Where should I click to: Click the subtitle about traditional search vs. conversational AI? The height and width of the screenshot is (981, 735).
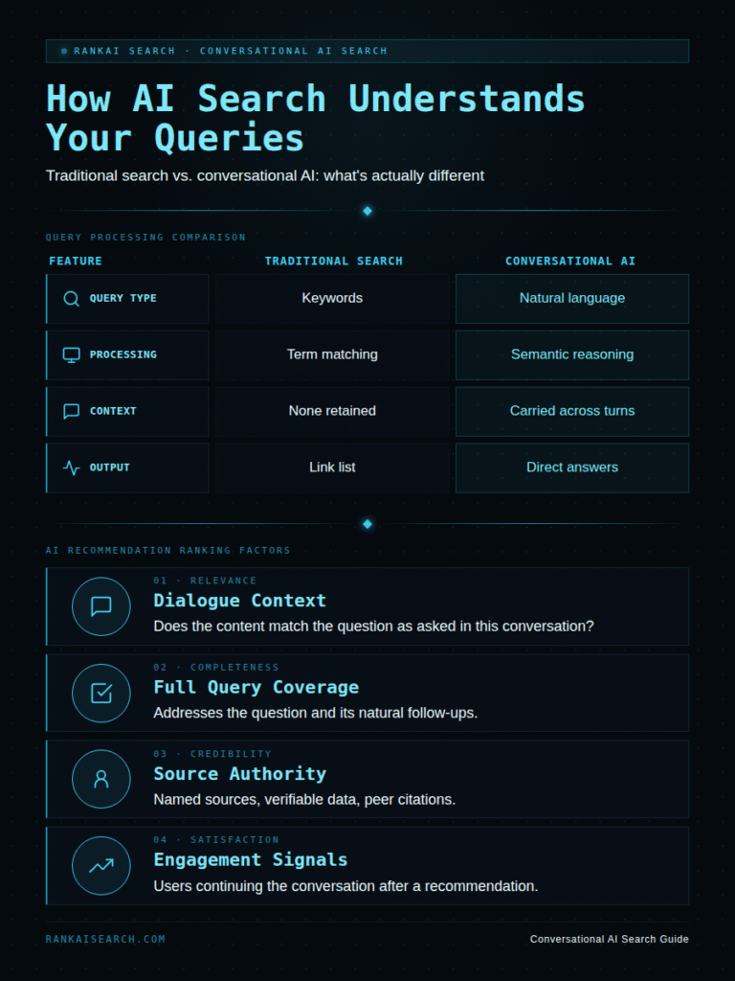[x=265, y=176]
